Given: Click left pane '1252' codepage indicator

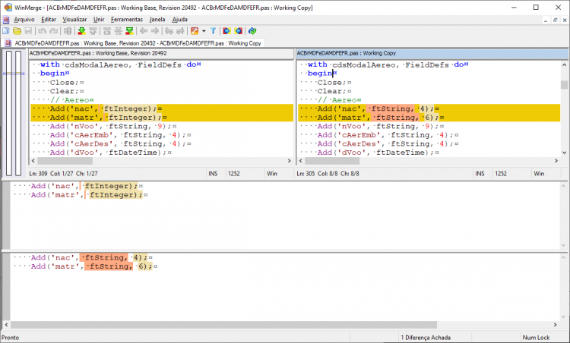Looking at the screenshot, I should tap(234, 174).
